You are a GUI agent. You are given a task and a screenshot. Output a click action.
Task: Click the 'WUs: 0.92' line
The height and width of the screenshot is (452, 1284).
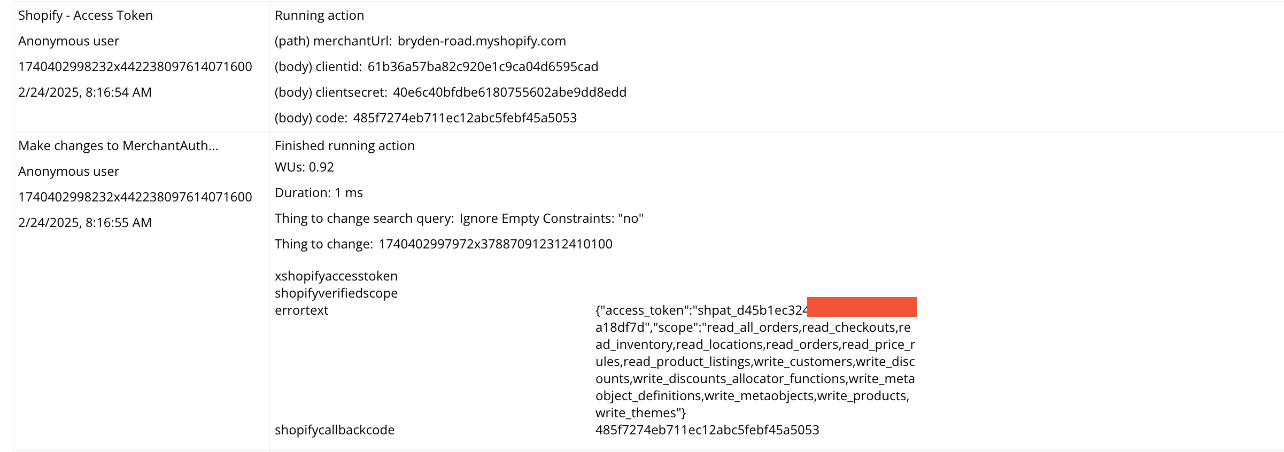pyautogui.click(x=304, y=167)
